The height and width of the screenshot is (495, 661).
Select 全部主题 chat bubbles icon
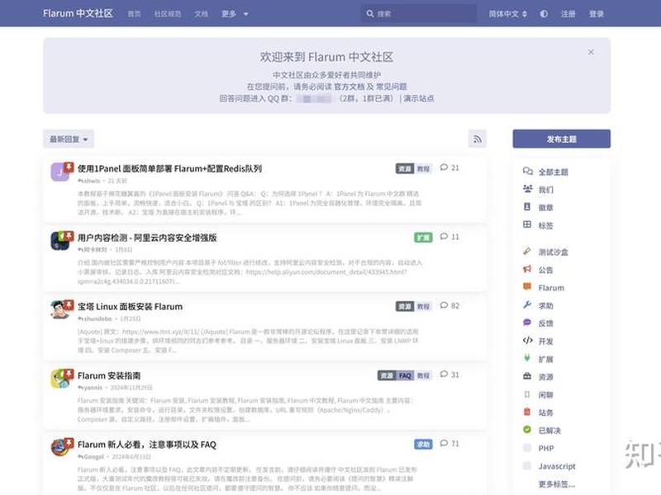pos(527,171)
